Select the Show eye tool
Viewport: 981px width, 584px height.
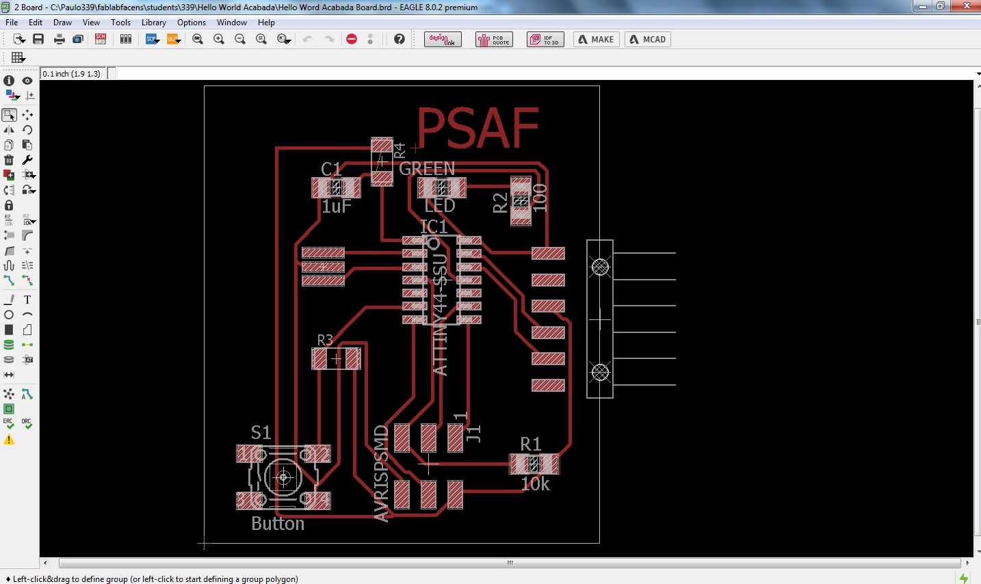point(27,81)
